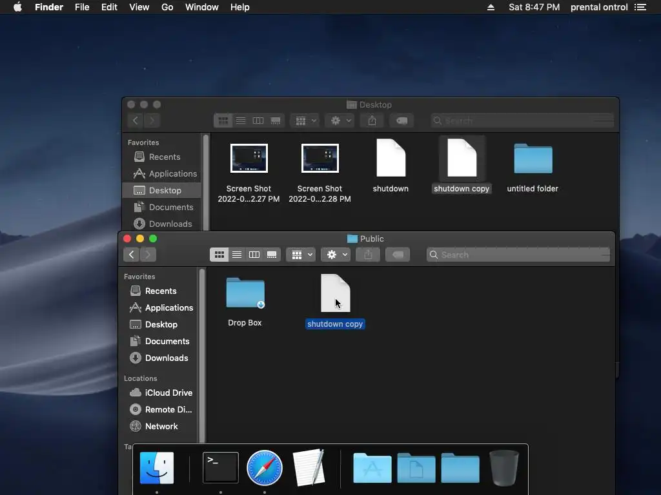This screenshot has width=661, height=495.
Task: Open group-by dropdown in Desktop window
Action: pyautogui.click(x=305, y=121)
